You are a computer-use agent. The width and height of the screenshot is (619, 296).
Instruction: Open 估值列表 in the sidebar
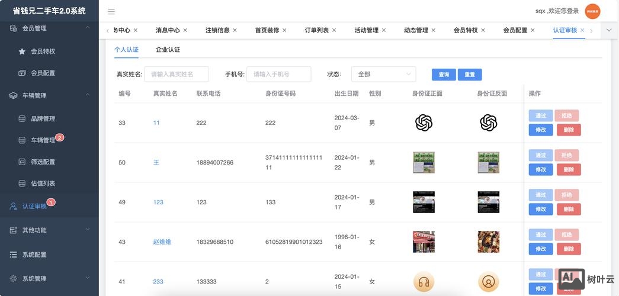[x=43, y=184]
